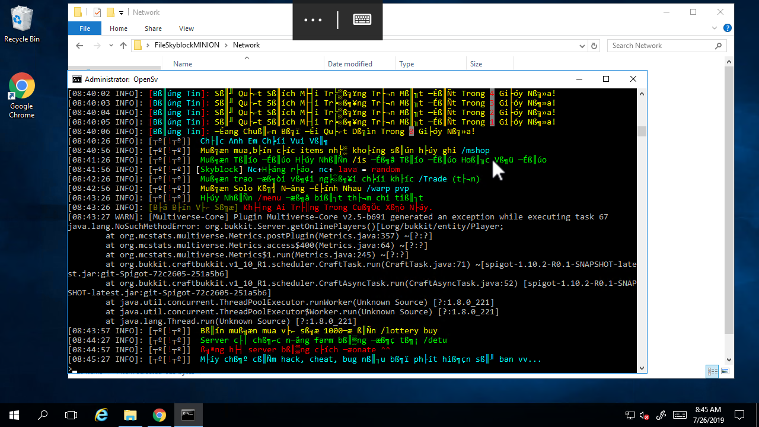
Task: Click the muted volume tray icon
Action: (643, 415)
